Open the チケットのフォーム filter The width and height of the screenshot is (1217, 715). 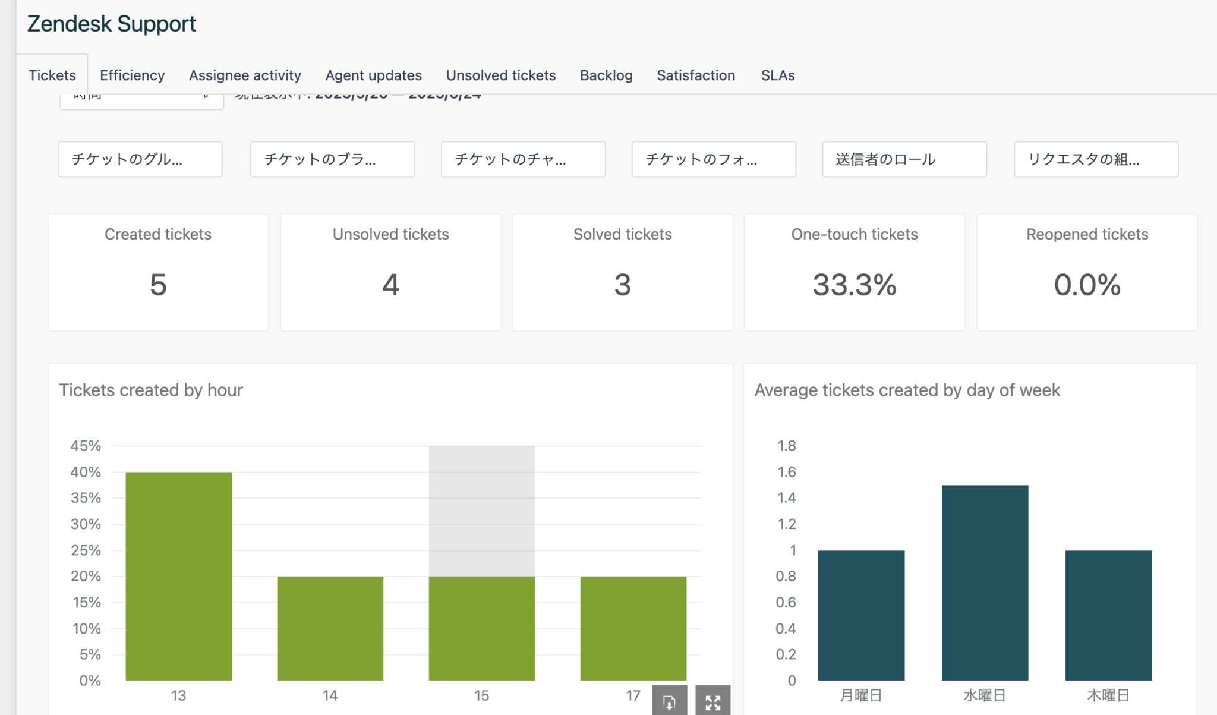click(714, 159)
